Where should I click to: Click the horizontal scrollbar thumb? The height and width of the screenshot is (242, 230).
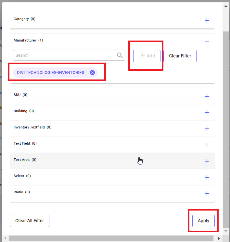[111, 238]
